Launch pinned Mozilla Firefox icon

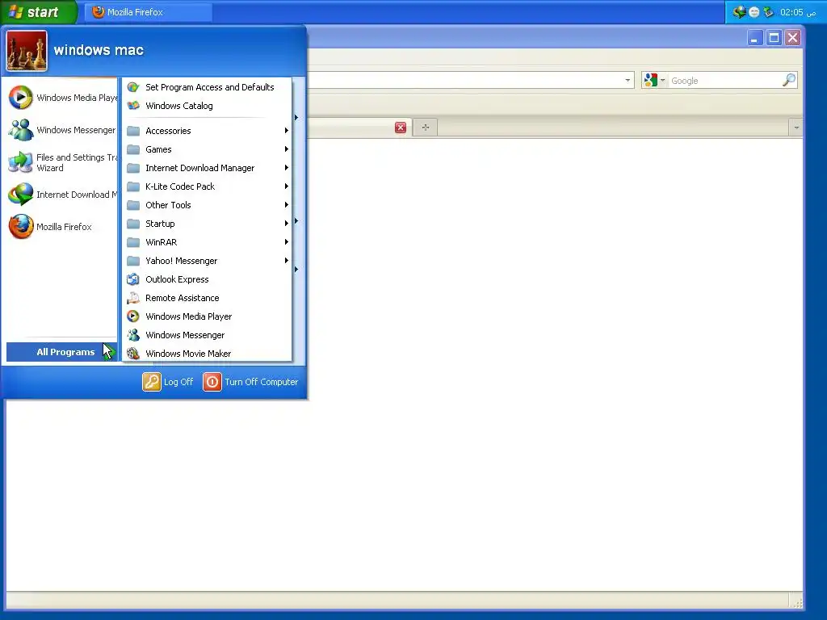(x=20, y=227)
